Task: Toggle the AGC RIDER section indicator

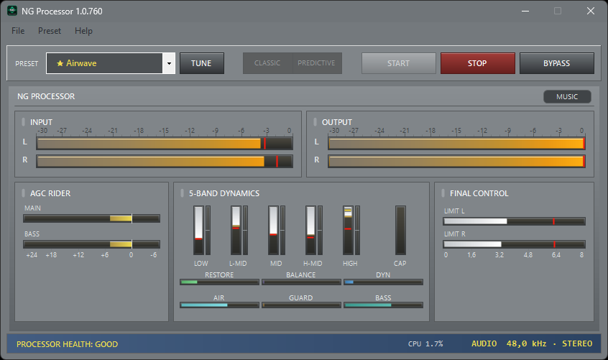Action: point(23,193)
